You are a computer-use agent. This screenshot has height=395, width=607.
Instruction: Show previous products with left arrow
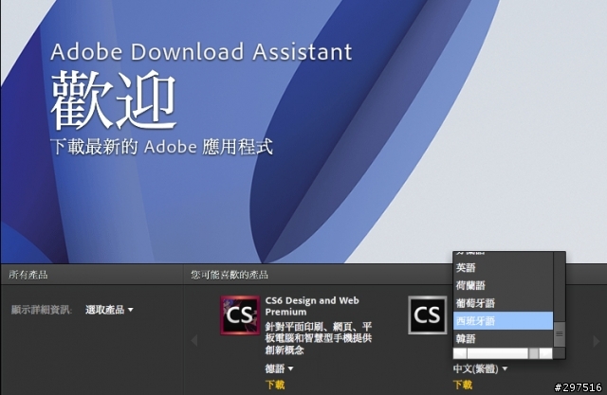[x=194, y=340]
